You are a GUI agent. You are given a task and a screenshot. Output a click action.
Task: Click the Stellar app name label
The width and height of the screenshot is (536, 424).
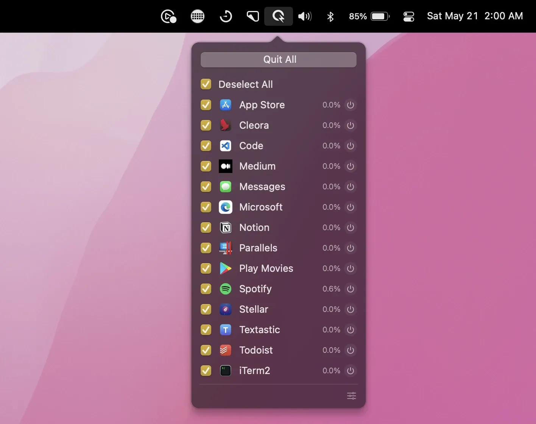(254, 309)
